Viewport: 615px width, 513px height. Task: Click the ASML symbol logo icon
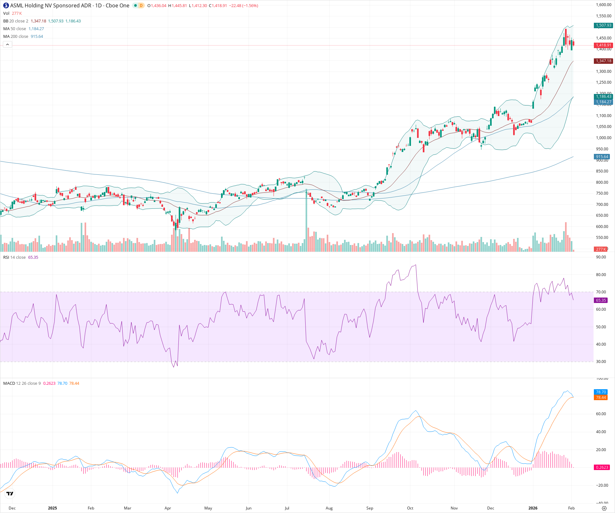pyautogui.click(x=5, y=5)
